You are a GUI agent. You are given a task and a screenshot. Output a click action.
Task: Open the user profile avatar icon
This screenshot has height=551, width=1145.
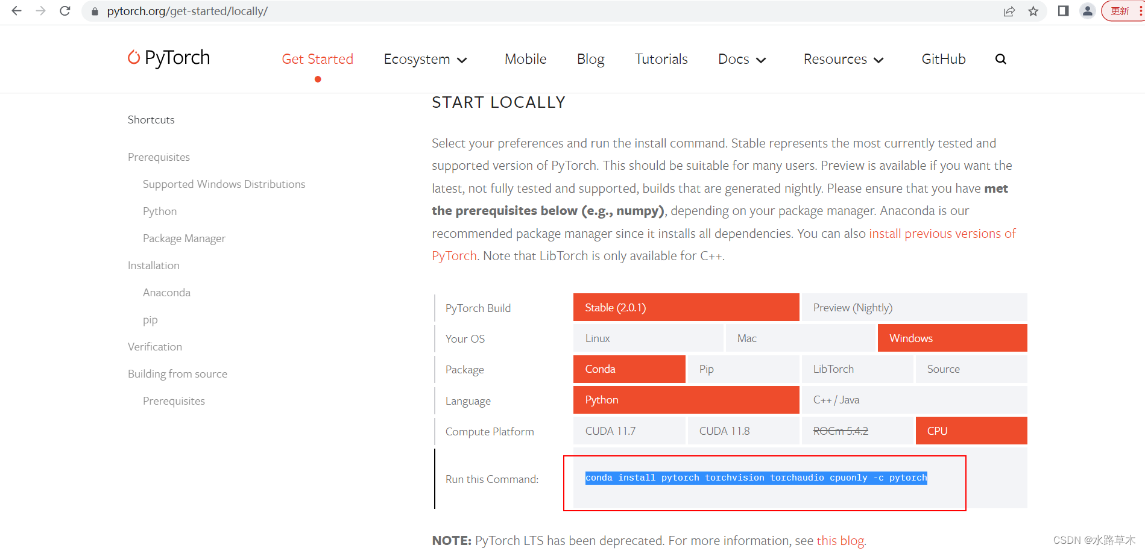pos(1087,11)
